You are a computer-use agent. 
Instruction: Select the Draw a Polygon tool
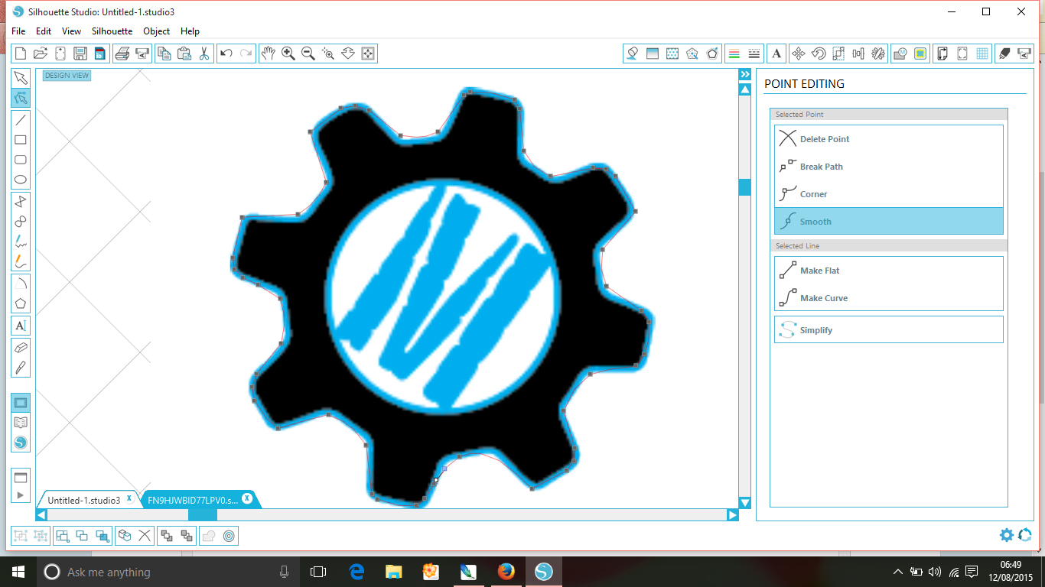point(21,201)
